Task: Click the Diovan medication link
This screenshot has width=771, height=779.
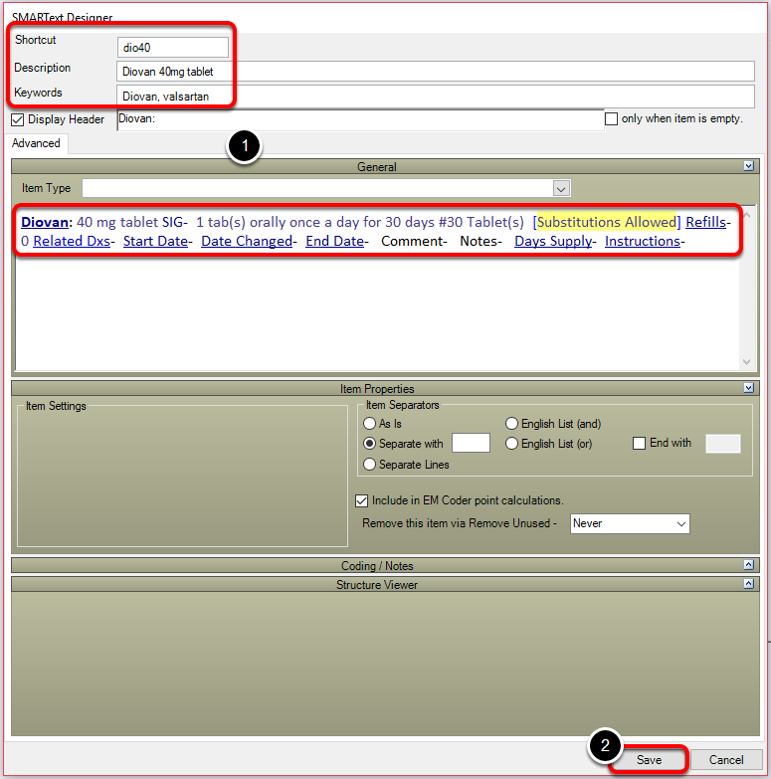Action: point(45,222)
